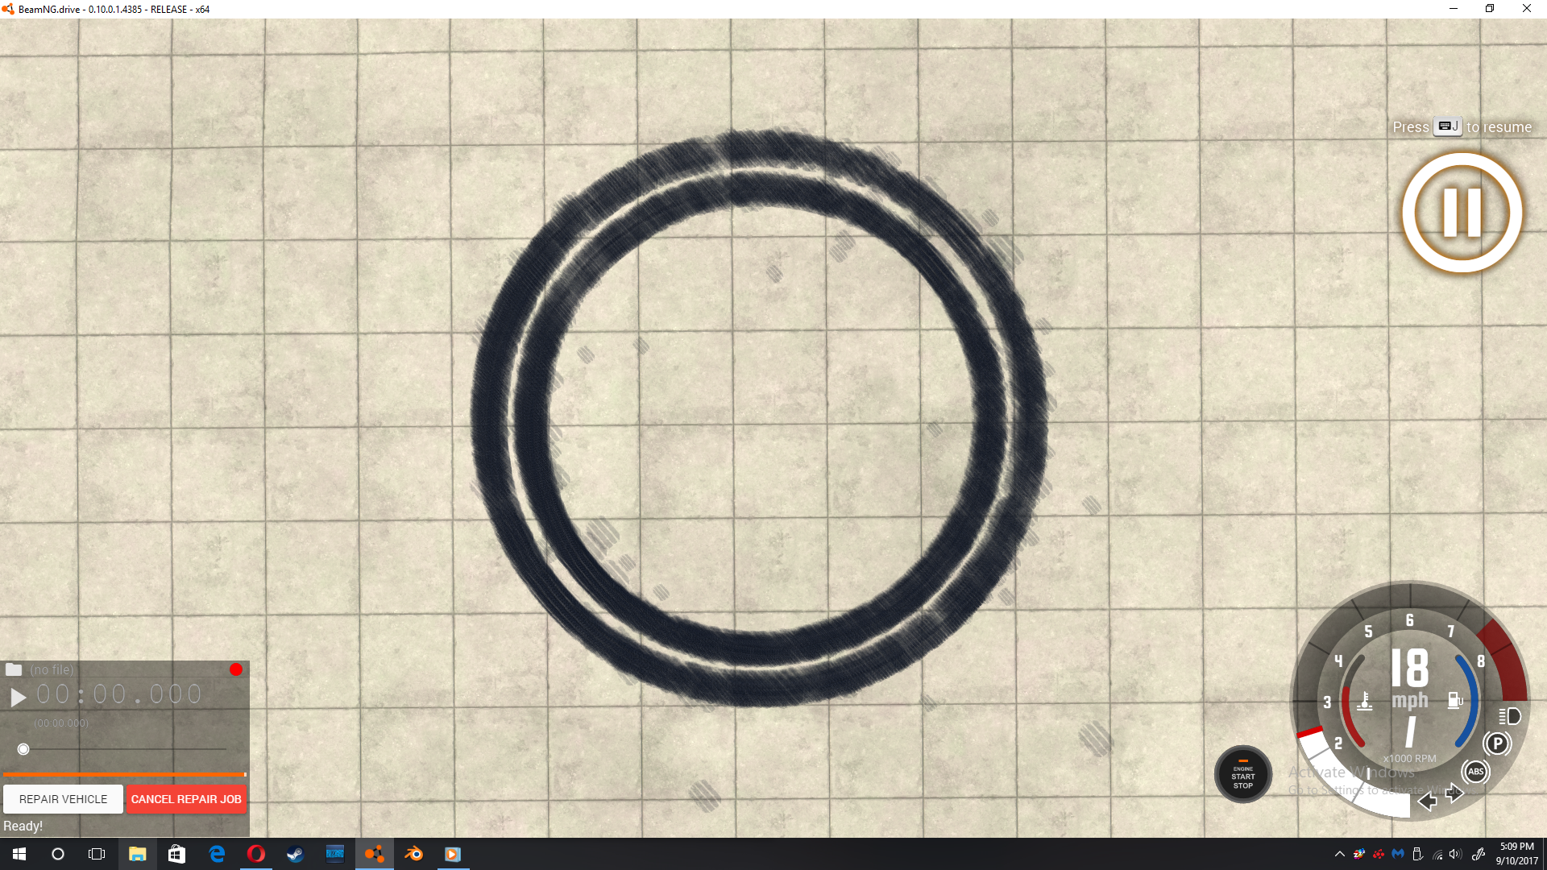The height and width of the screenshot is (870, 1547).
Task: Open the Windows Start menu
Action: tap(19, 854)
